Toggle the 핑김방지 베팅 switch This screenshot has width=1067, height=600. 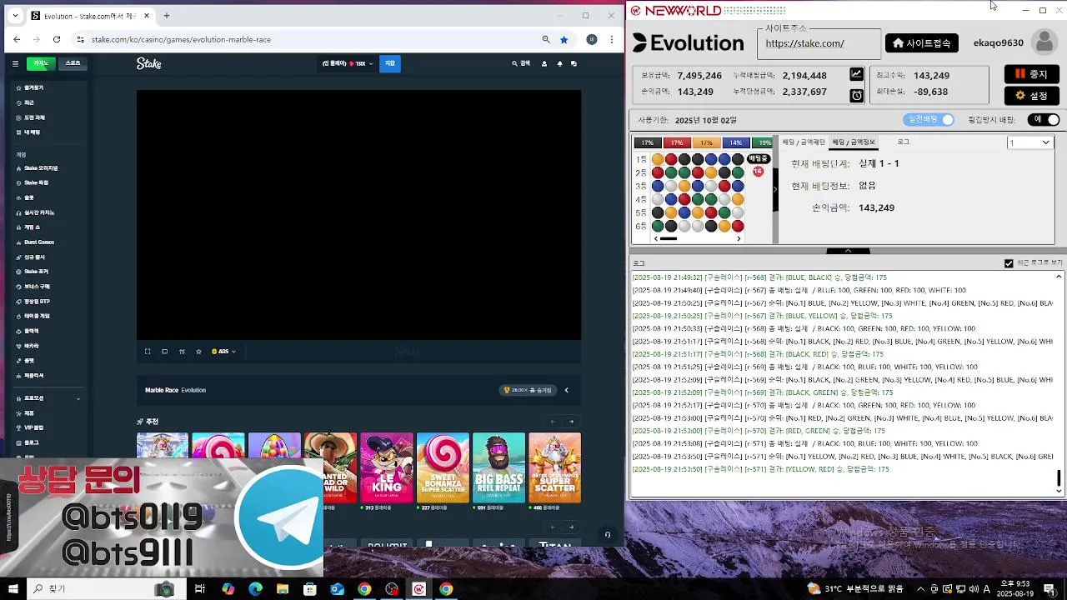[1045, 120]
